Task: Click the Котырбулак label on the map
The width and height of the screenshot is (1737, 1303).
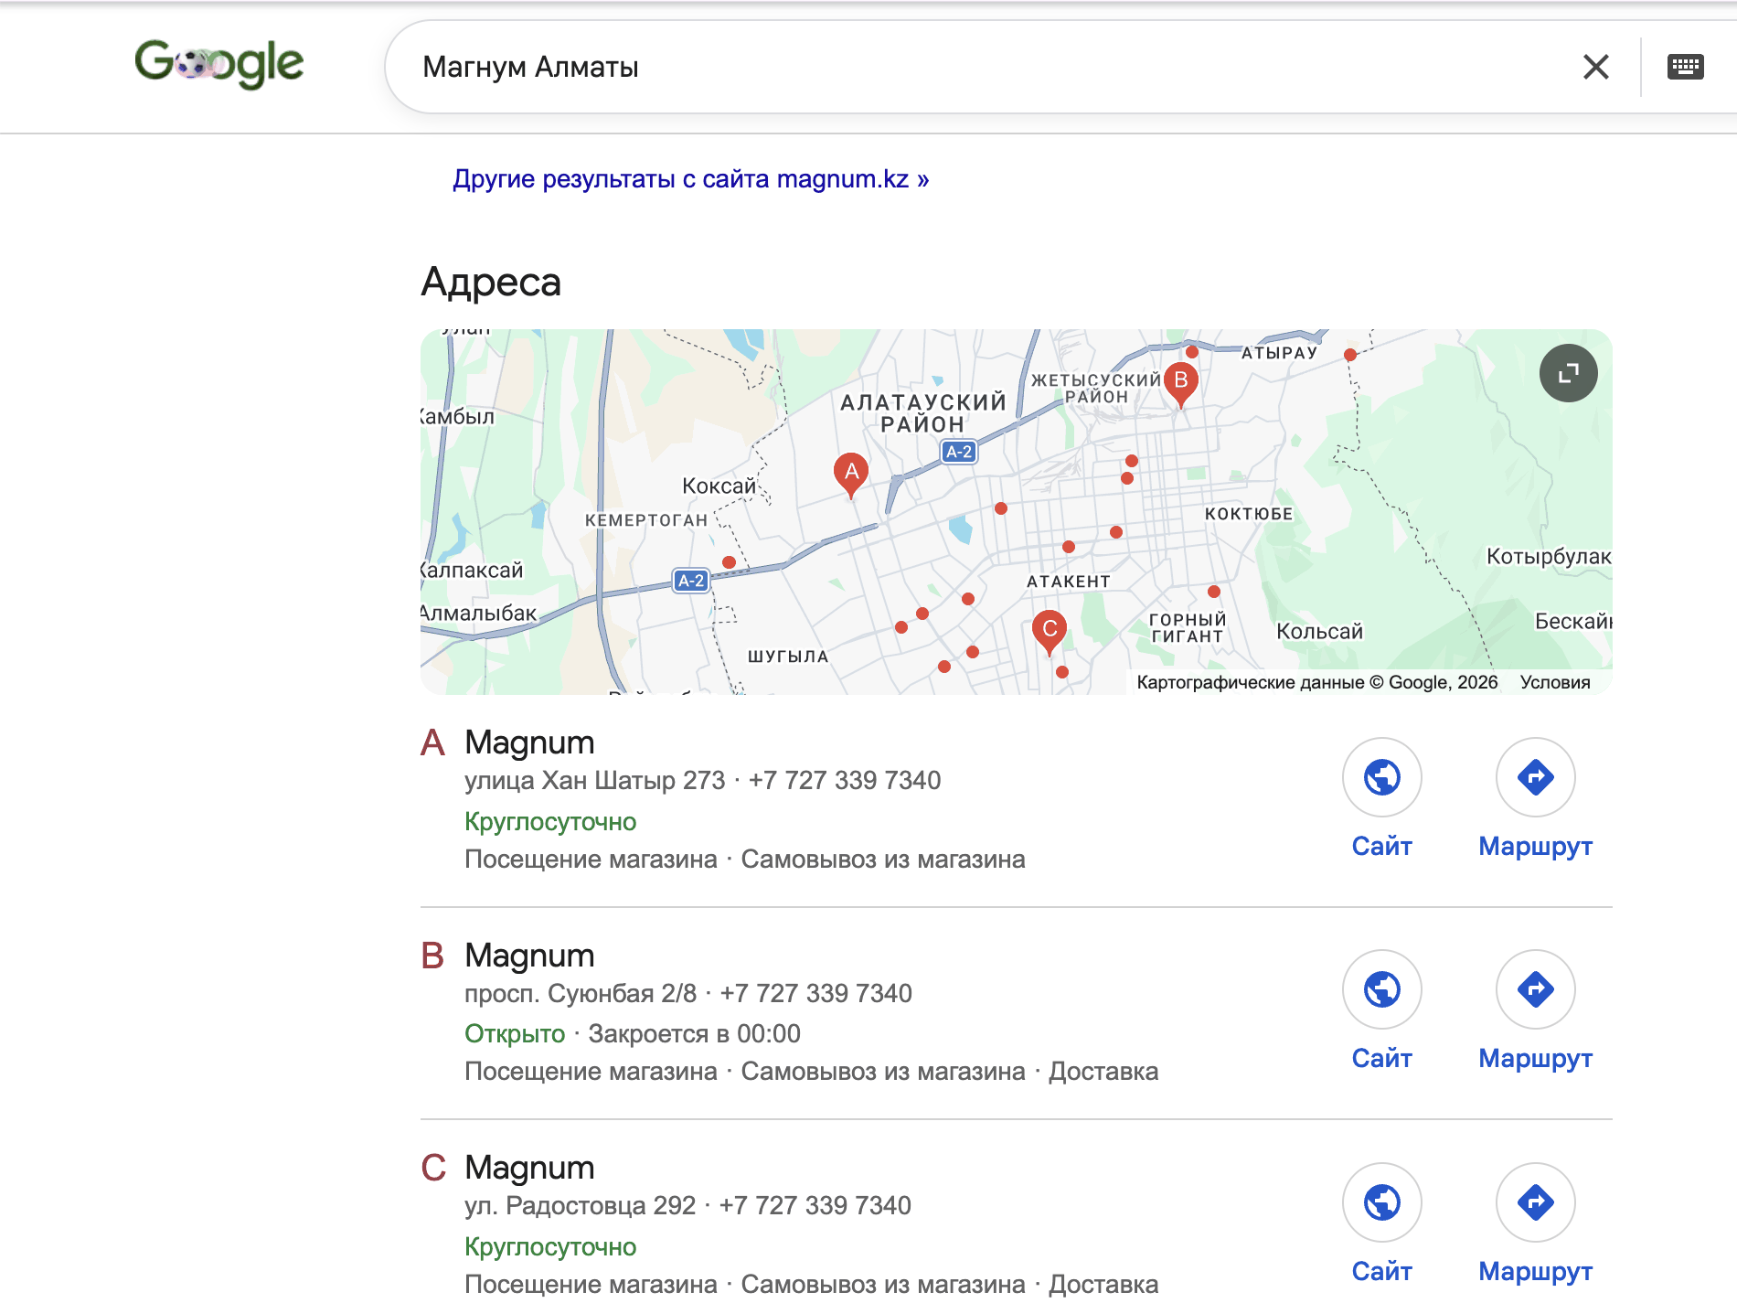Action: 1549,556
